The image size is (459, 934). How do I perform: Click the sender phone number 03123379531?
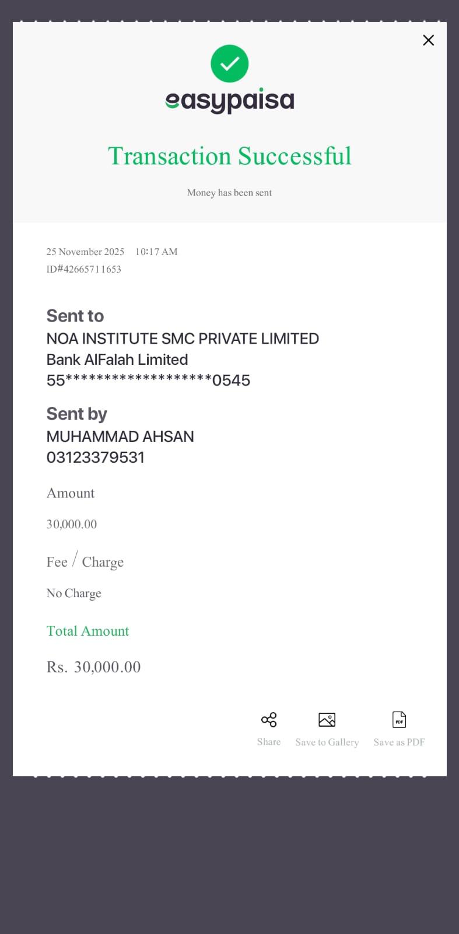click(96, 458)
